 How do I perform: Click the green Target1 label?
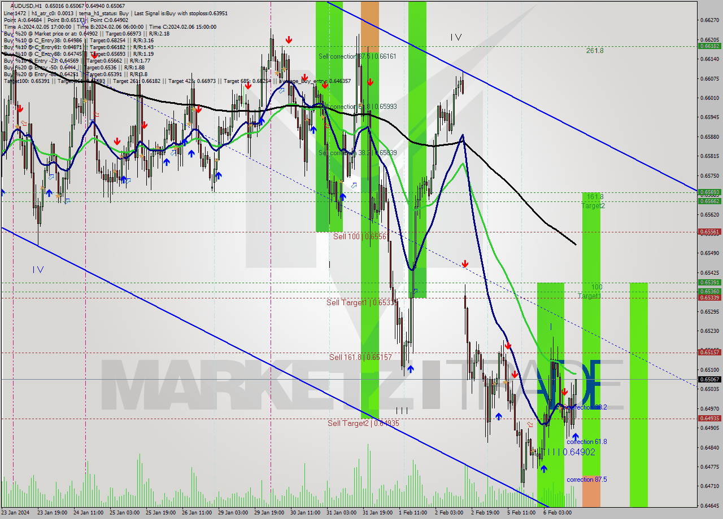589,296
